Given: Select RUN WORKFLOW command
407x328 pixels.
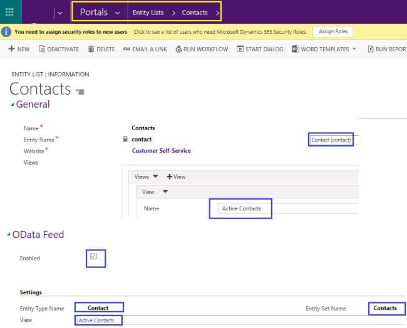Looking at the screenshot, I should click(x=202, y=49).
